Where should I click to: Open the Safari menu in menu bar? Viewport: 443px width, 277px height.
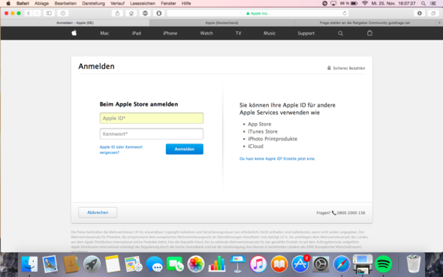pyautogui.click(x=23, y=4)
